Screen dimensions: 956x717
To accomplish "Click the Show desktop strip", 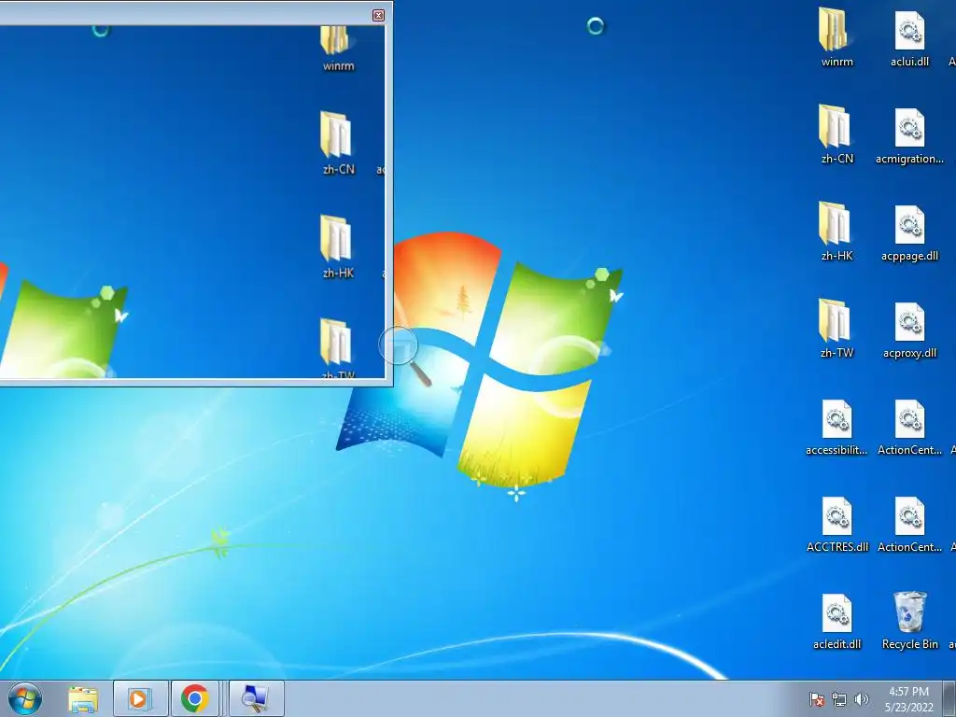I will coord(949,698).
